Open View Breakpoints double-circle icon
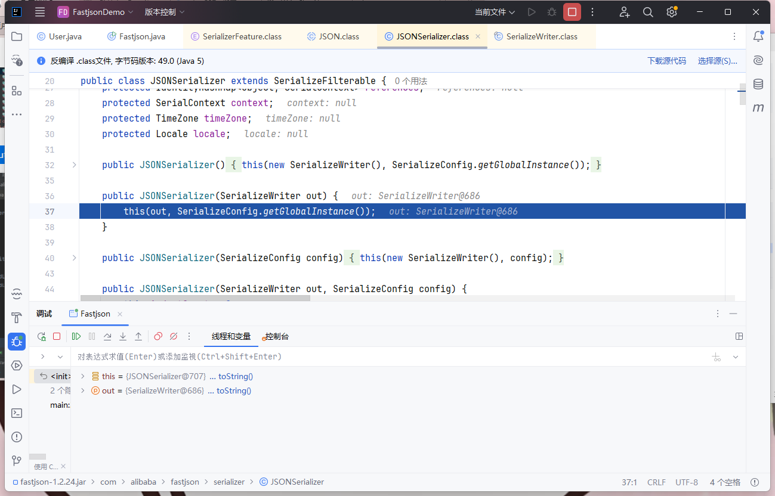Image resolution: width=775 pixels, height=496 pixels. (158, 336)
